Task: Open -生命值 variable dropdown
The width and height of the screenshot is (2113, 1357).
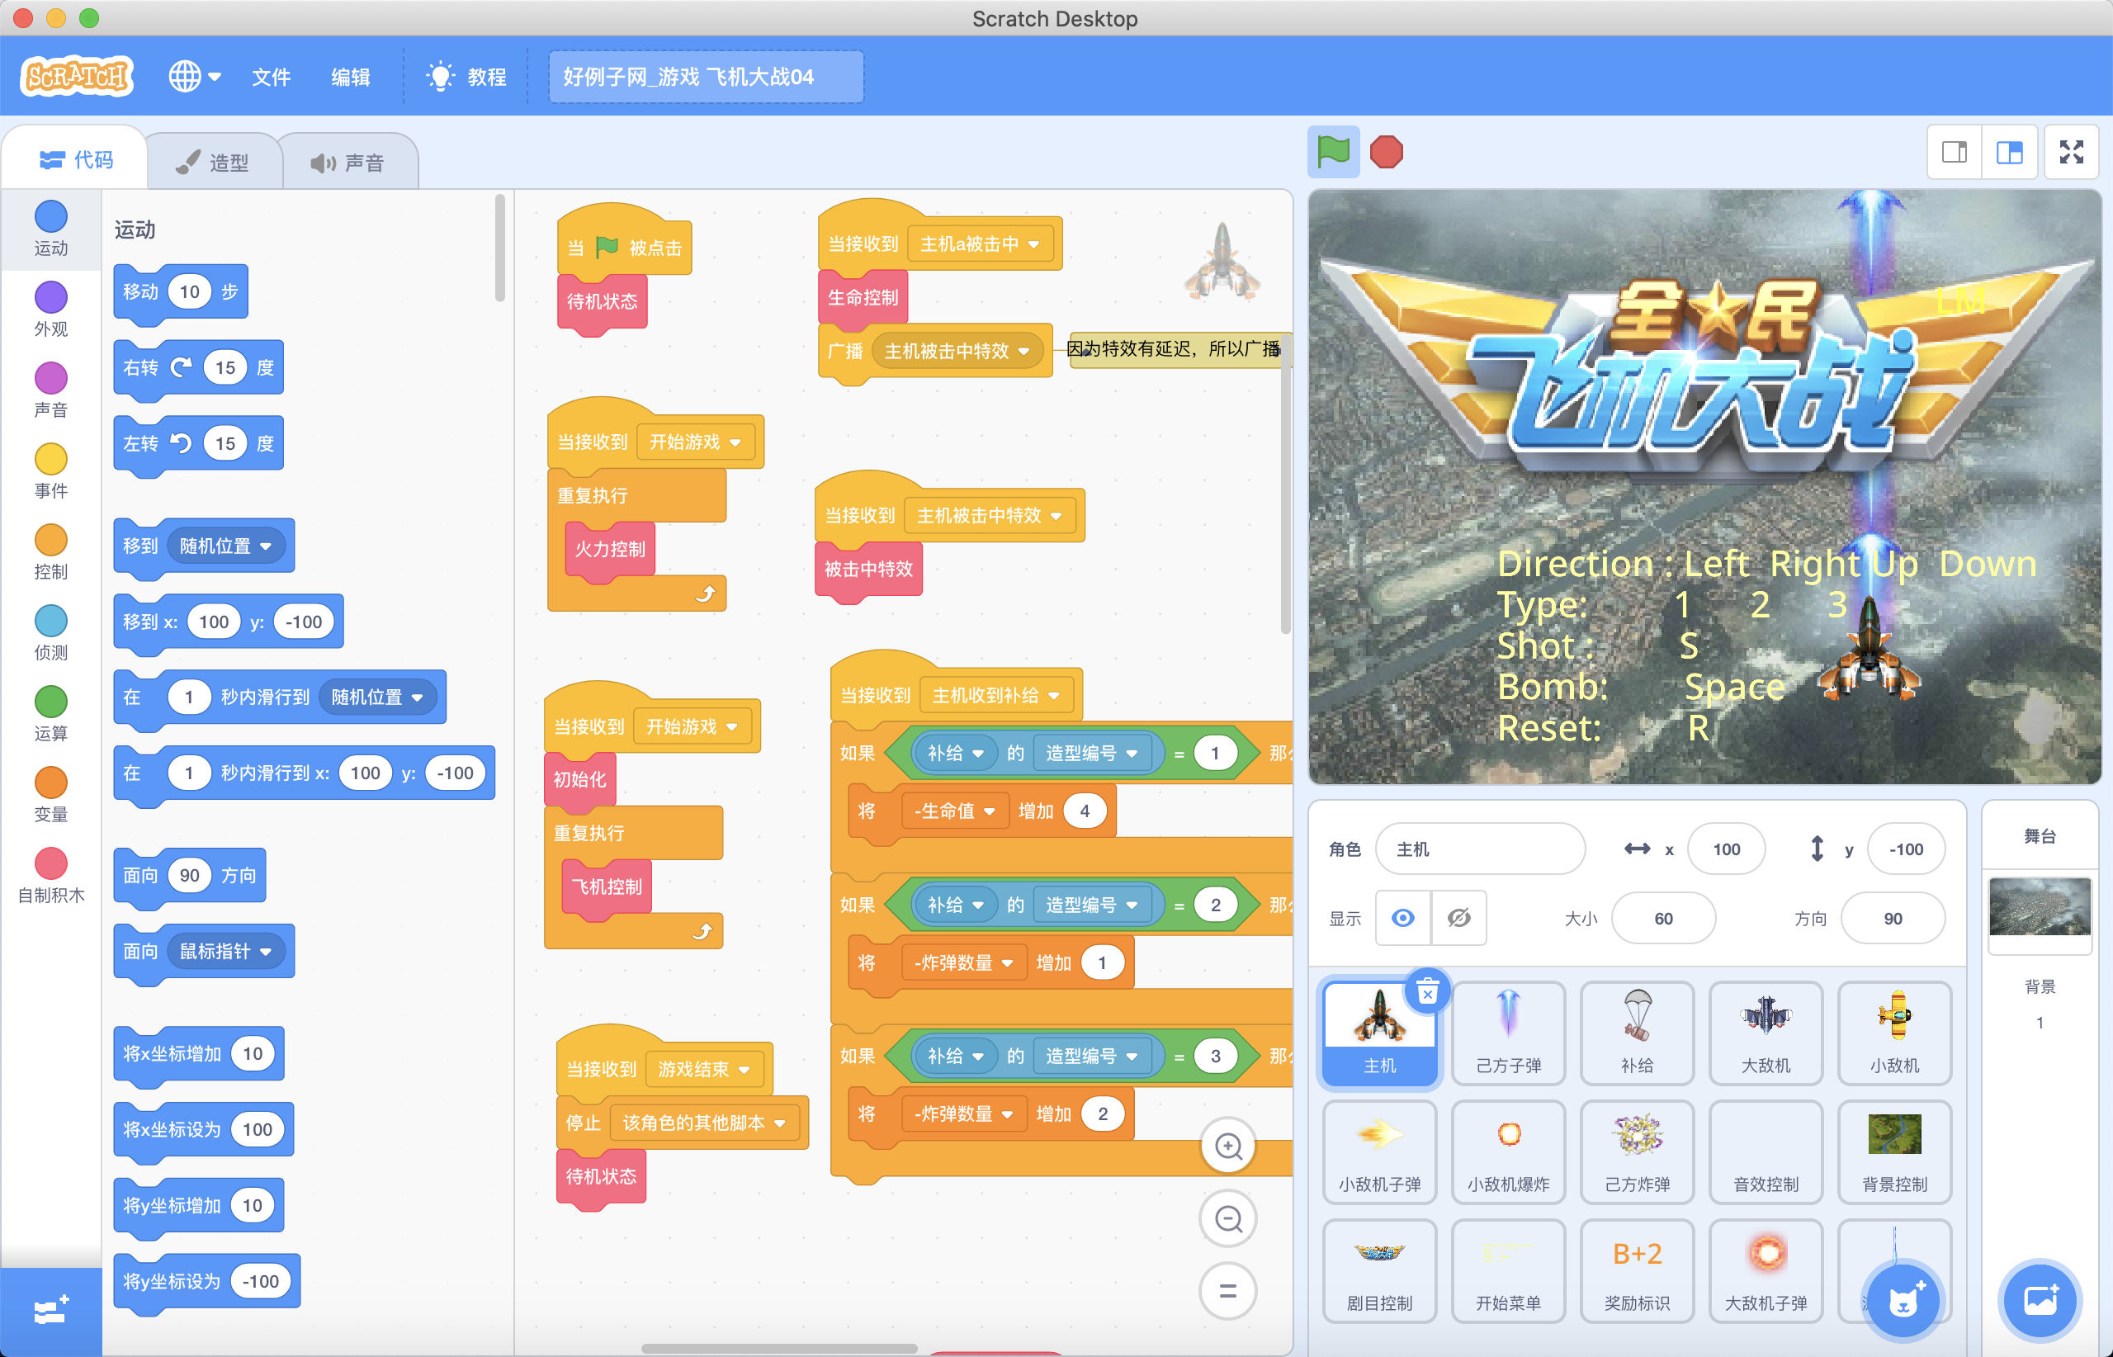Action: (x=955, y=811)
